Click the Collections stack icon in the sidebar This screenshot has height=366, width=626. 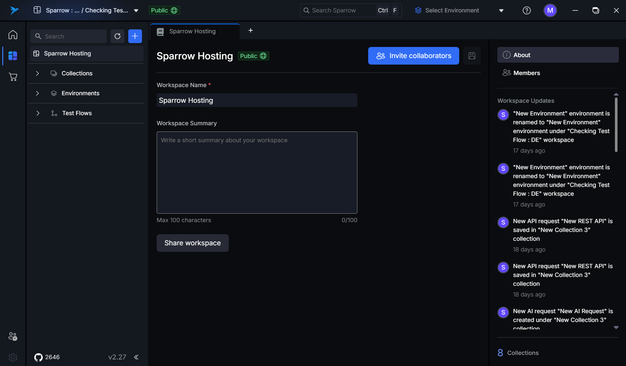tap(54, 73)
